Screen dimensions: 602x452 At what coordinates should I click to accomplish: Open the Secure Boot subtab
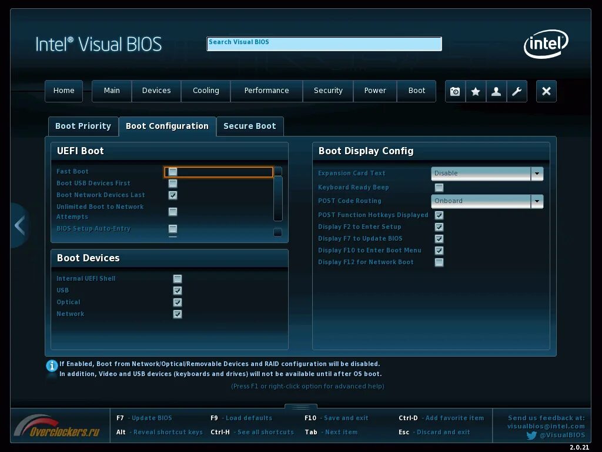point(250,127)
